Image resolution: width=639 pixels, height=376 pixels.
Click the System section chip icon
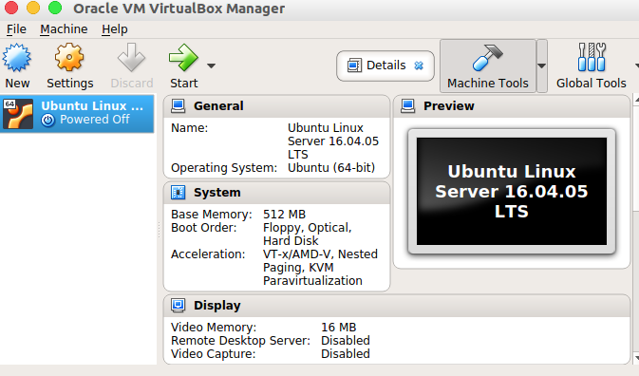(179, 193)
